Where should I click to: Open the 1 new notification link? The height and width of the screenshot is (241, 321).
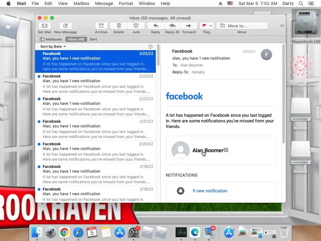(210, 191)
